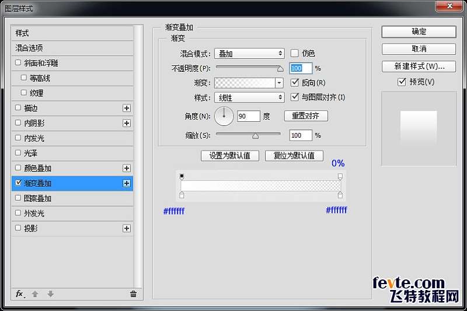Toggle 预览(V) preview checkbox
The width and height of the screenshot is (467, 311).
(x=402, y=82)
